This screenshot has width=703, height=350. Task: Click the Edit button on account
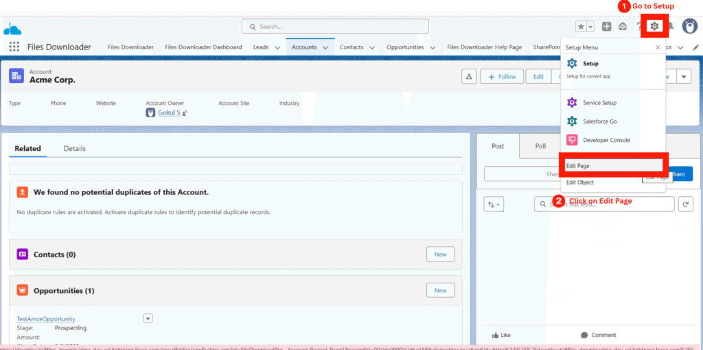point(538,77)
